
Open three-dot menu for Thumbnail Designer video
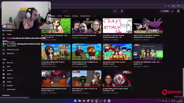point(131,35)
